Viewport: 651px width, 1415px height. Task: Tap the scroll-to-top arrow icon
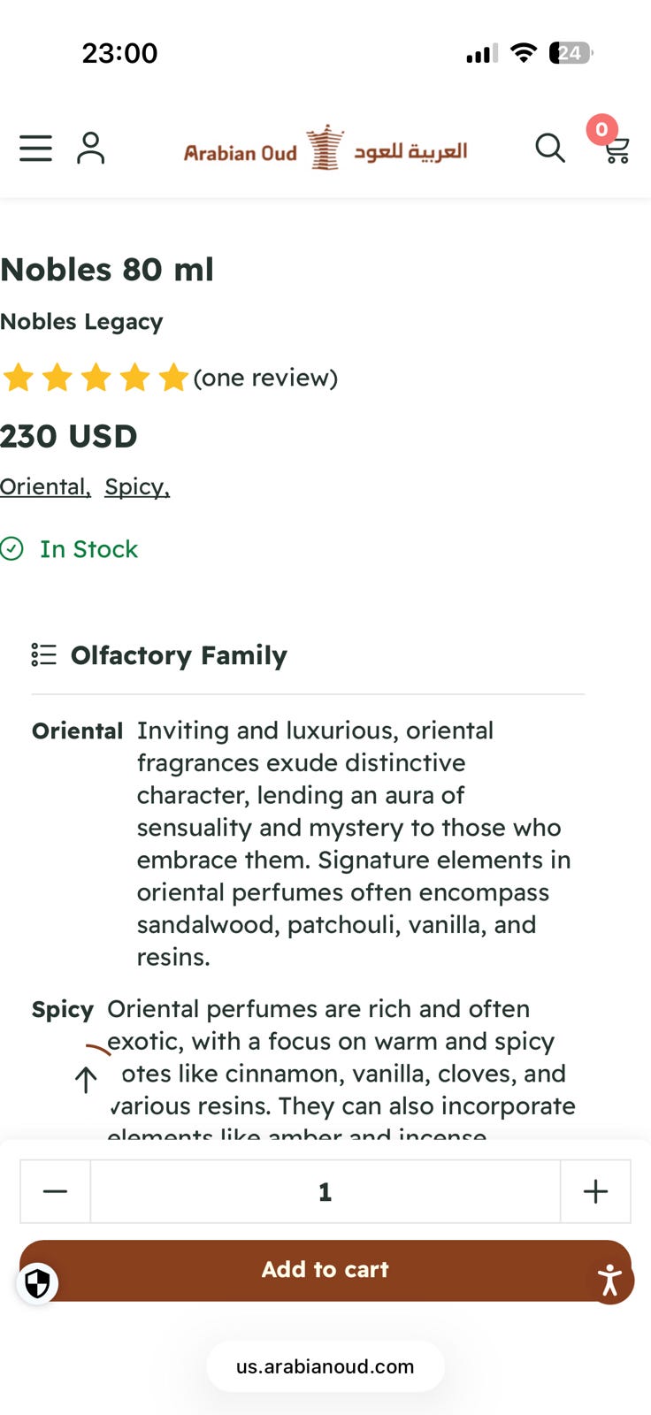coord(87,1078)
